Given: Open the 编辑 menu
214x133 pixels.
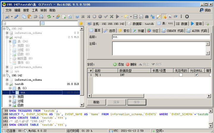Looking at the screenshot, I should (x=17, y=10).
